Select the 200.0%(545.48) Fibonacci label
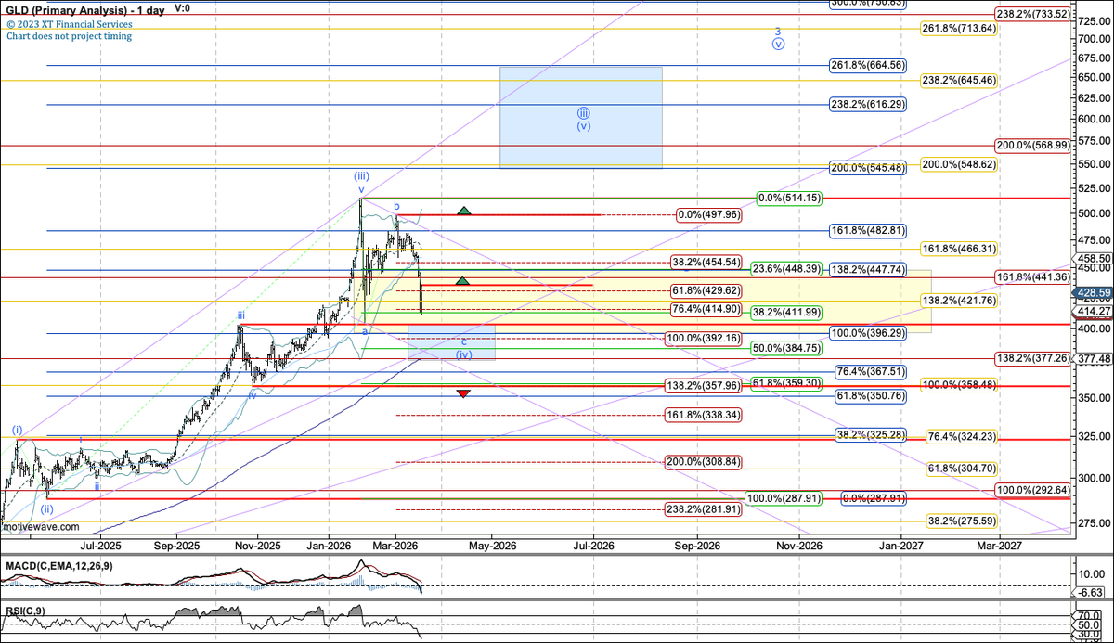 tap(867, 168)
